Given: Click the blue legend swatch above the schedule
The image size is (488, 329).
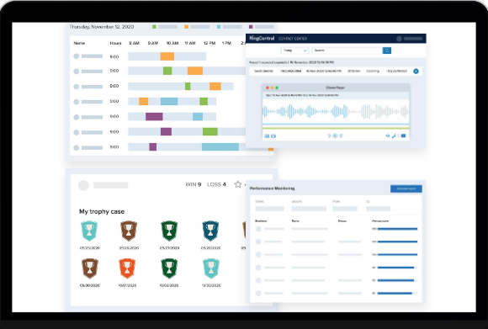Looking at the screenshot, I should coord(219,27).
